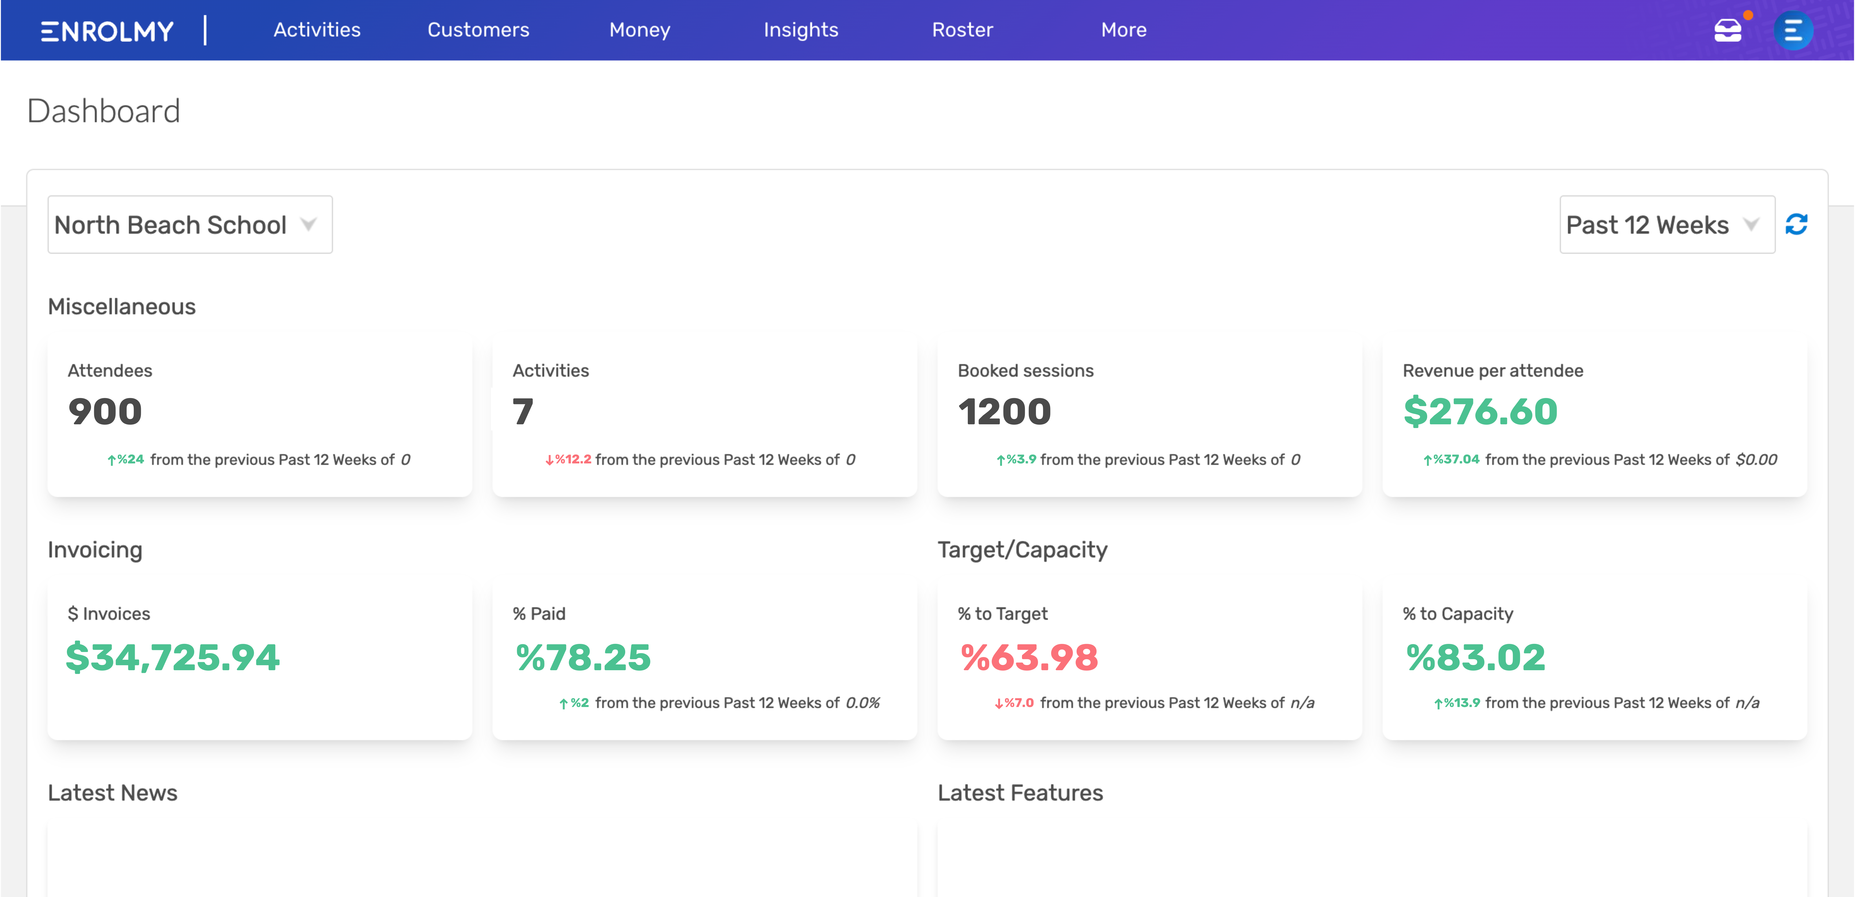This screenshot has height=897, width=1855.
Task: Click the Activities %12.2 decrease indicator
Action: pos(568,460)
